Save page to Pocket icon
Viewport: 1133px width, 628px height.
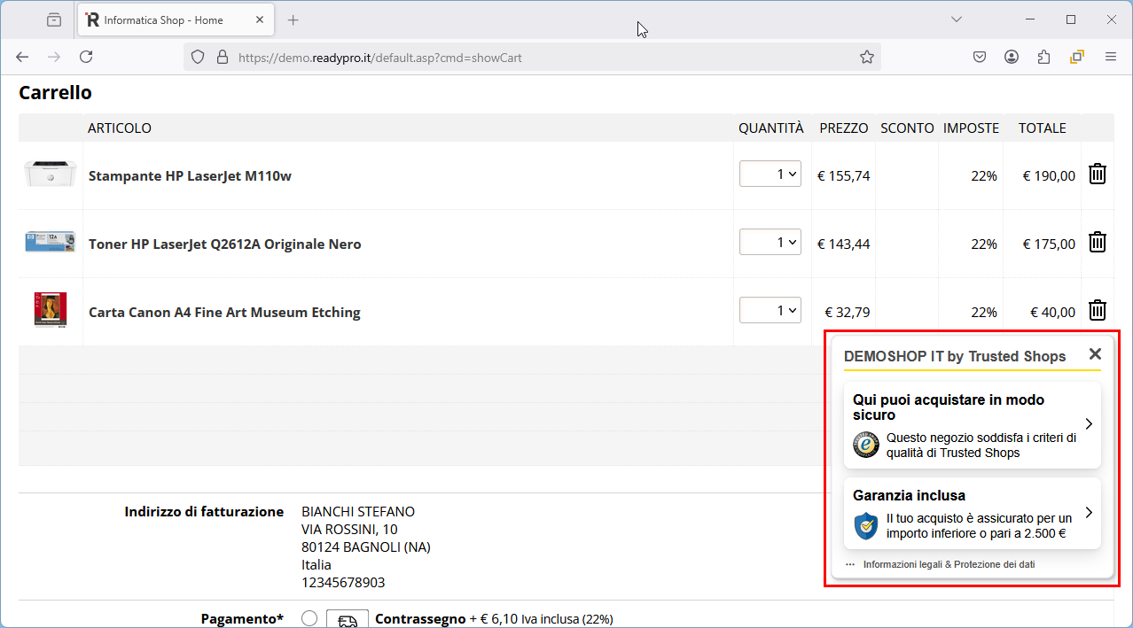(980, 57)
